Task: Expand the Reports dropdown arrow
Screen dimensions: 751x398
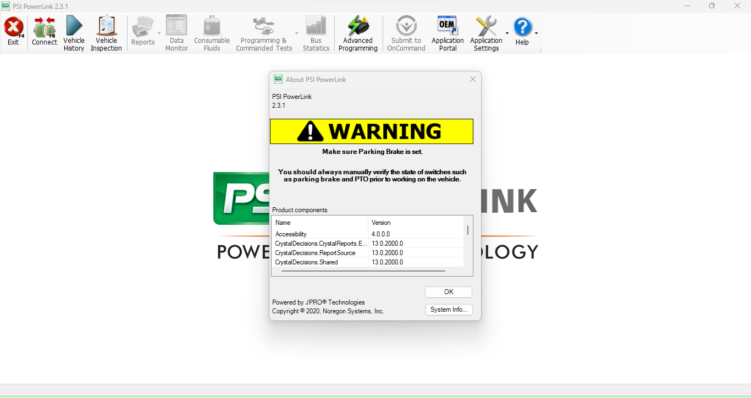Action: [x=159, y=33]
